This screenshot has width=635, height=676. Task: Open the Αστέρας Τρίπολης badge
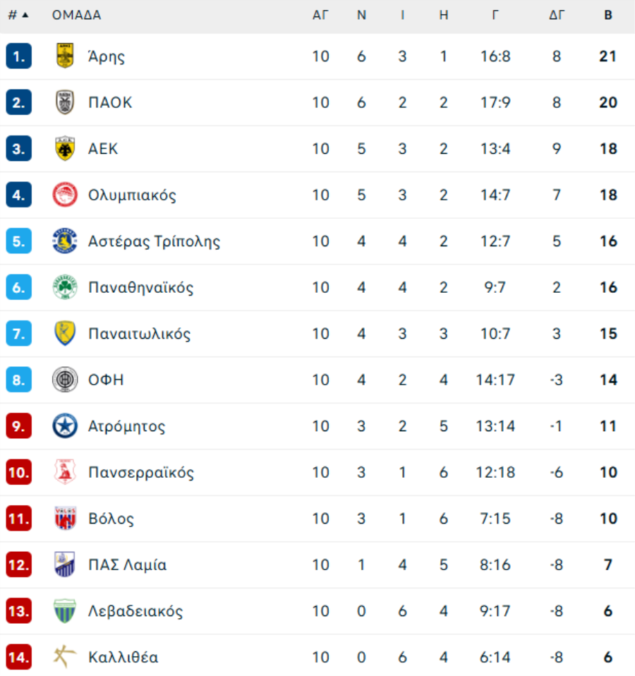pyautogui.click(x=65, y=241)
